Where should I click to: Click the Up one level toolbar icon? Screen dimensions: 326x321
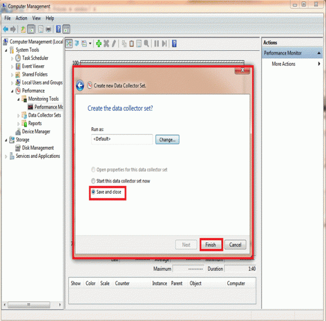[23, 29]
